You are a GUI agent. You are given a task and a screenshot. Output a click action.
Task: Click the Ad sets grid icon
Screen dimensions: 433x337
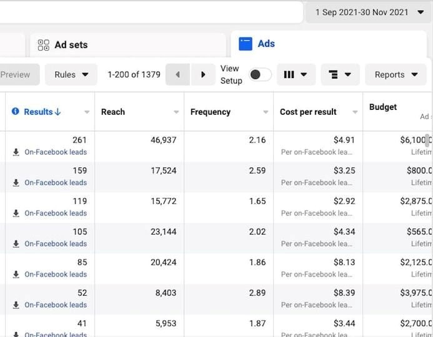click(43, 45)
